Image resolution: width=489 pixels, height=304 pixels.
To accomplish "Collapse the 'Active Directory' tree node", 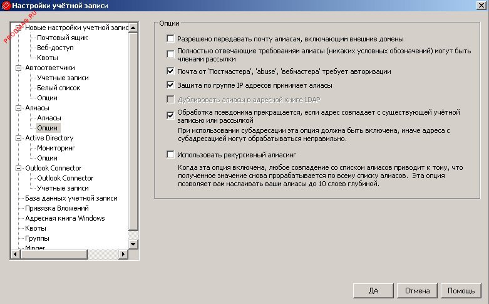I will click(18, 138).
